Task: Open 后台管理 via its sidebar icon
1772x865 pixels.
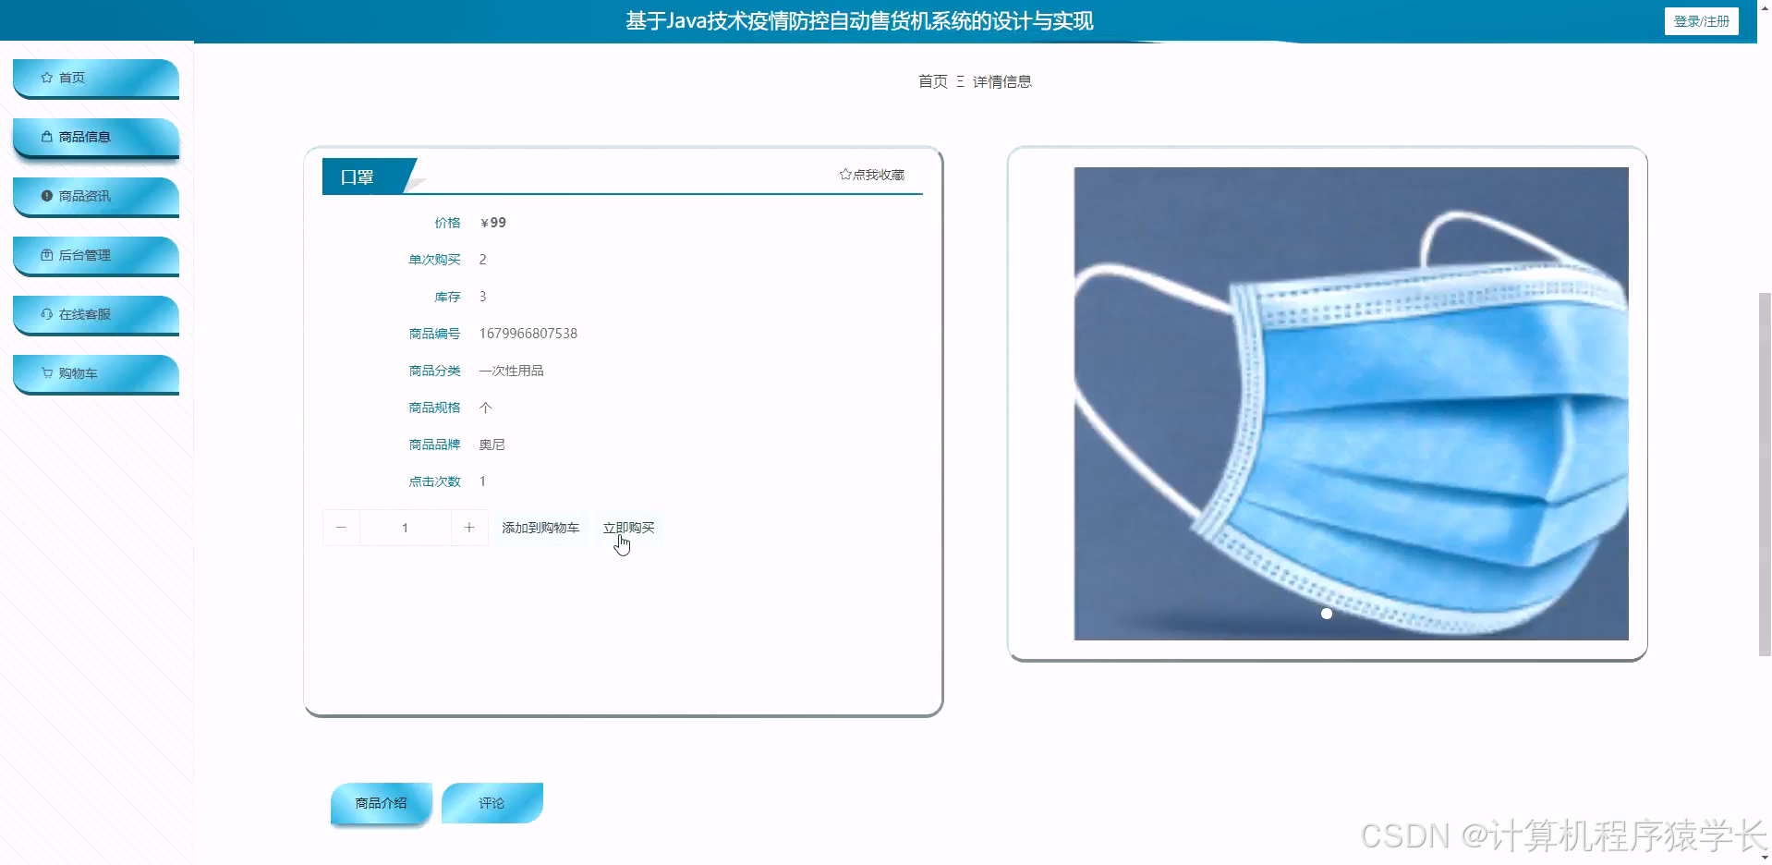Action: click(x=46, y=254)
